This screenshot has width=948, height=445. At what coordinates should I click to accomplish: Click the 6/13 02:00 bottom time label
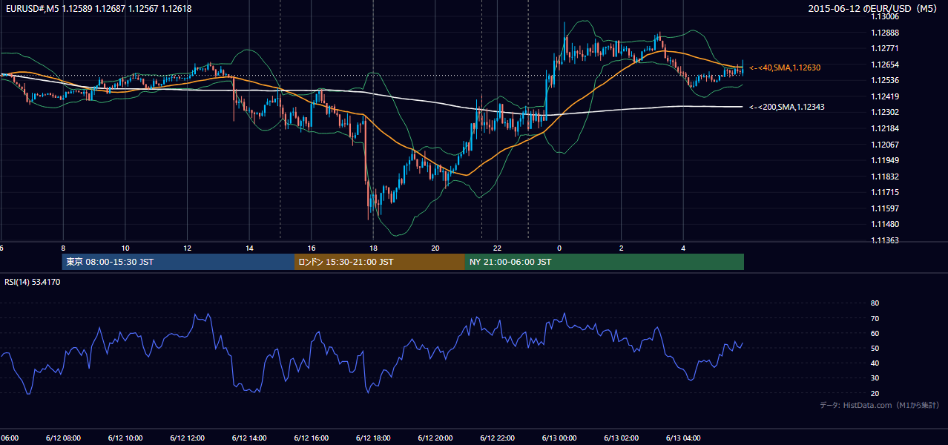click(622, 438)
